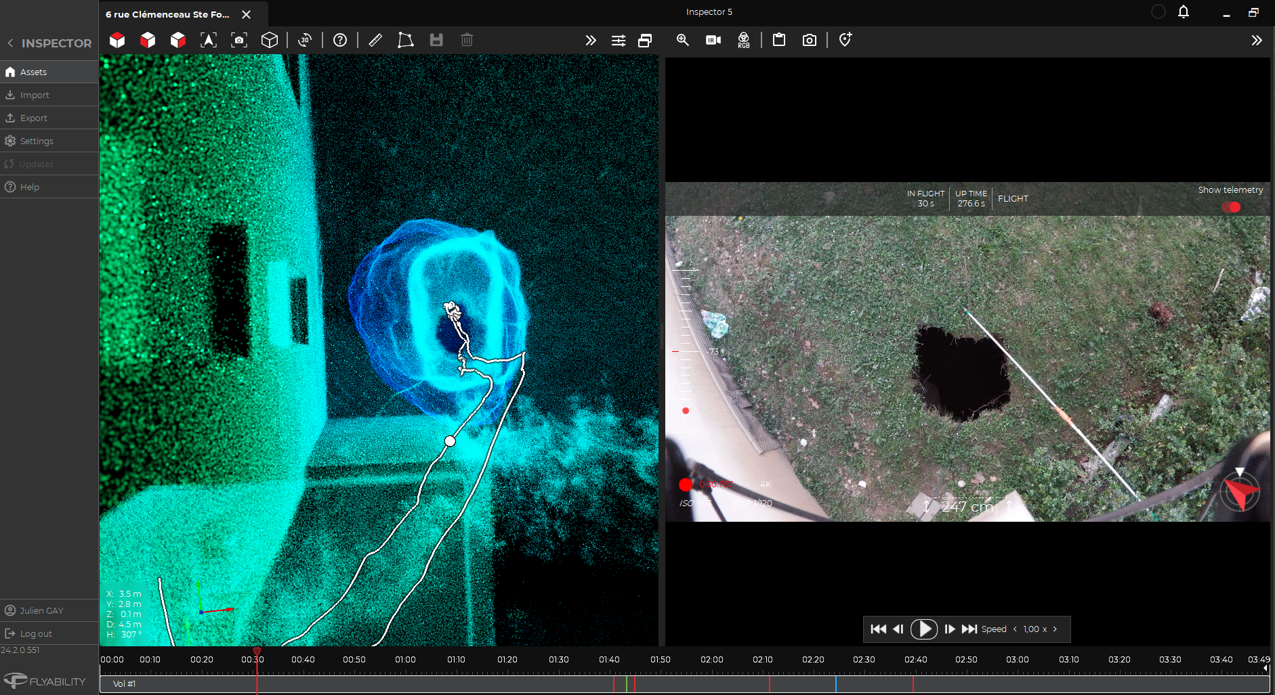This screenshot has height=695, width=1275.
Task: Add a point of interest marker
Action: (x=845, y=40)
